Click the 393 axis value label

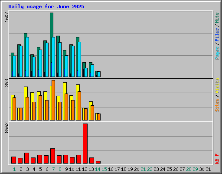(x=7, y=83)
